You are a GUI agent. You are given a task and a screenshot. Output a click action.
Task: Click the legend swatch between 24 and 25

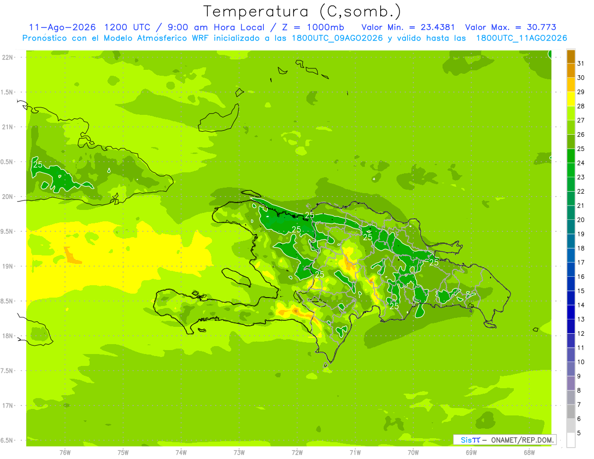click(x=571, y=156)
